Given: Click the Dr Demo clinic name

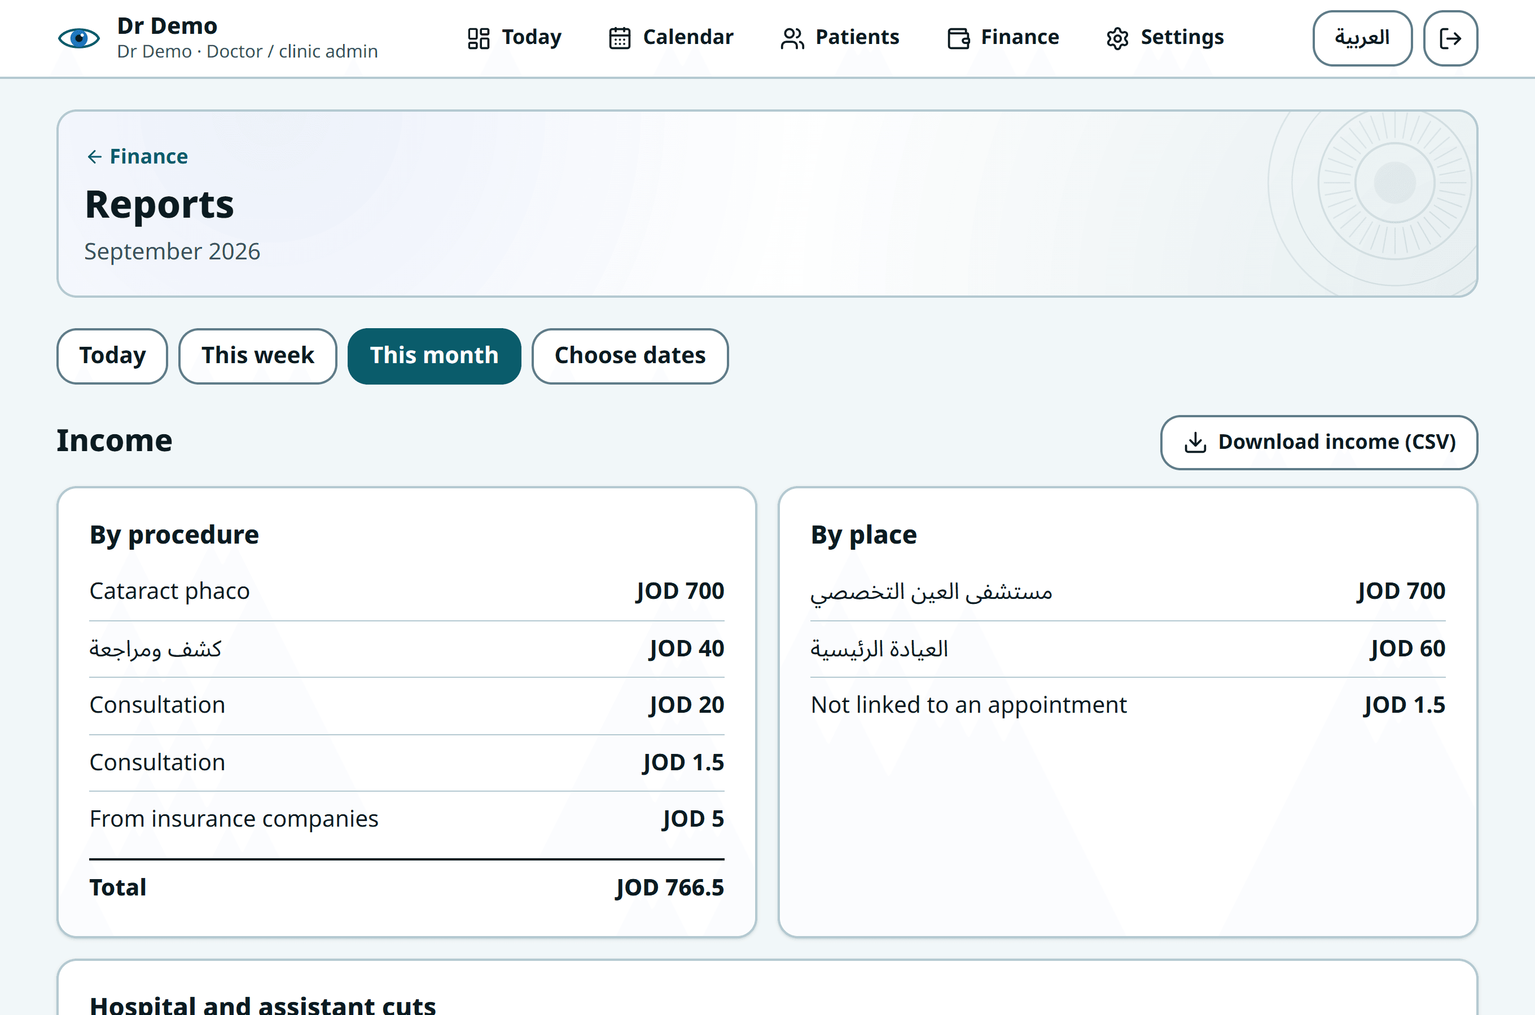Looking at the screenshot, I should coord(167,26).
